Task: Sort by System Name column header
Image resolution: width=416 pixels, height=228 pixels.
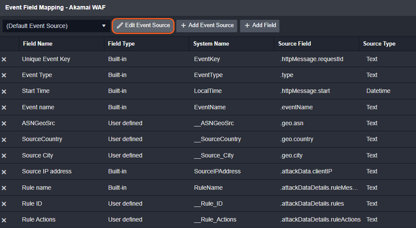Action: (211, 44)
